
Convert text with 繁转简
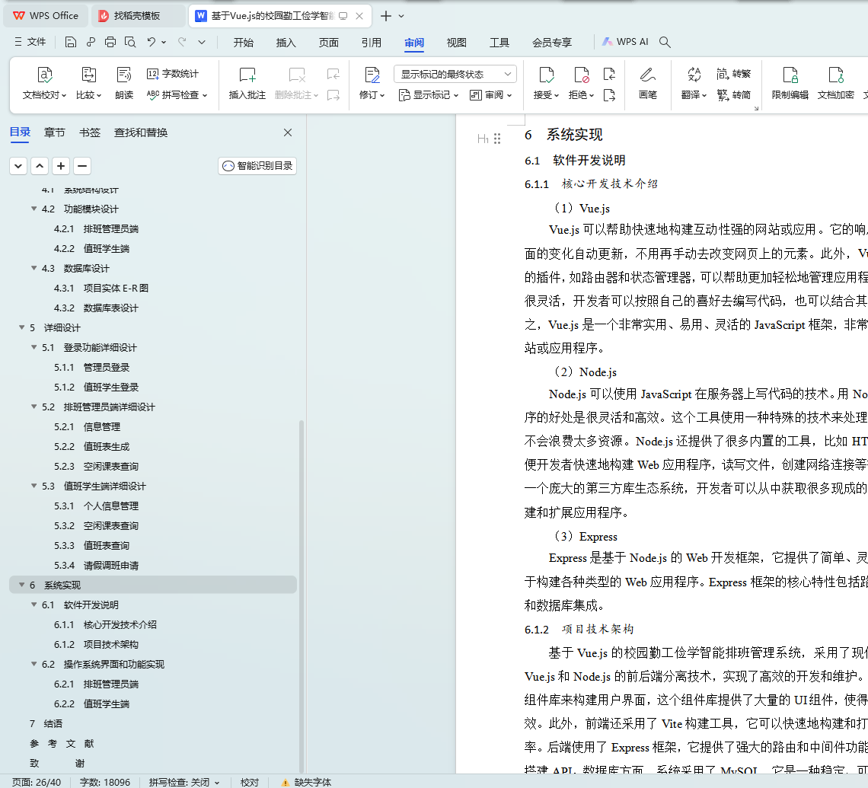pos(733,94)
